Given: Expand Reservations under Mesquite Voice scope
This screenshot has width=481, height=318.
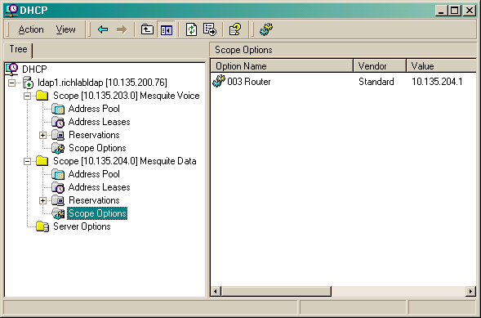Looking at the screenshot, I should tap(43, 136).
